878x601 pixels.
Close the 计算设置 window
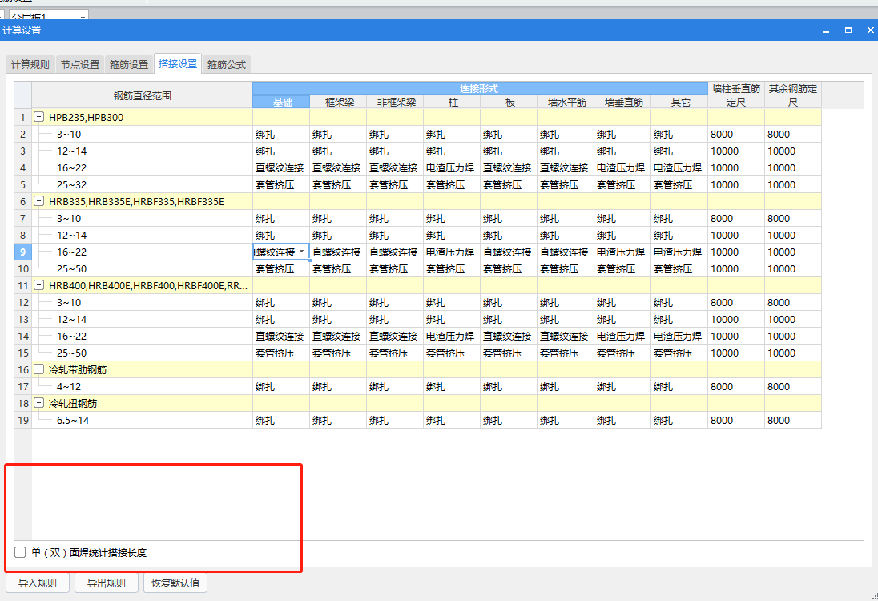(871, 30)
